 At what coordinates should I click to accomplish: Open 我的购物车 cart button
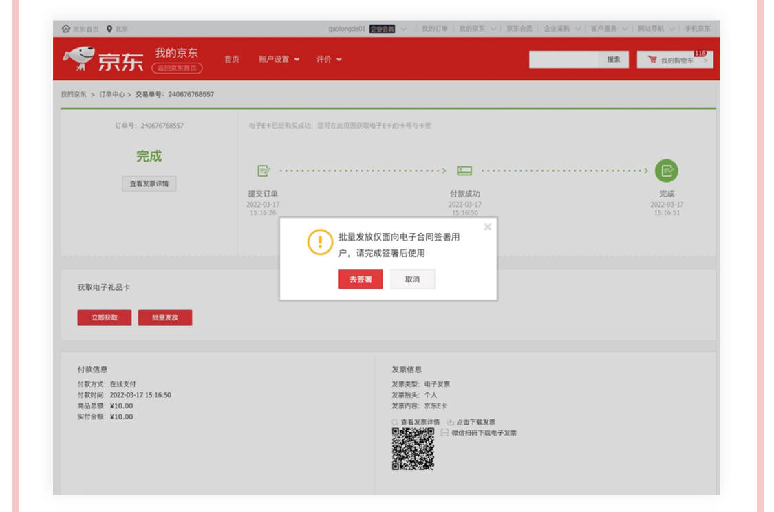click(x=675, y=60)
